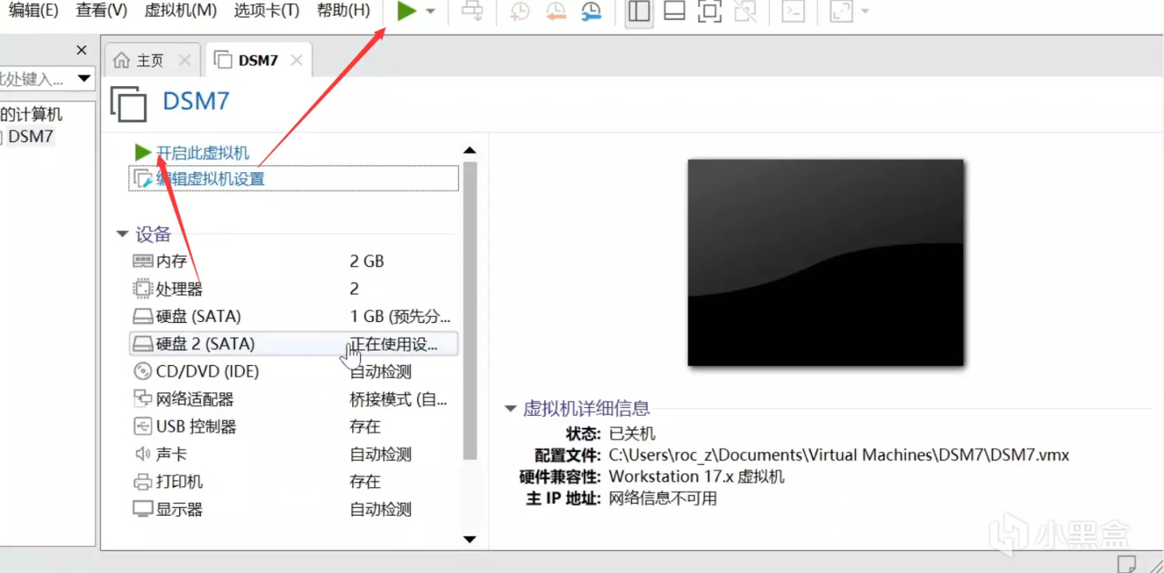Click the scroll up arrow of device list
1164x573 pixels.
point(470,150)
